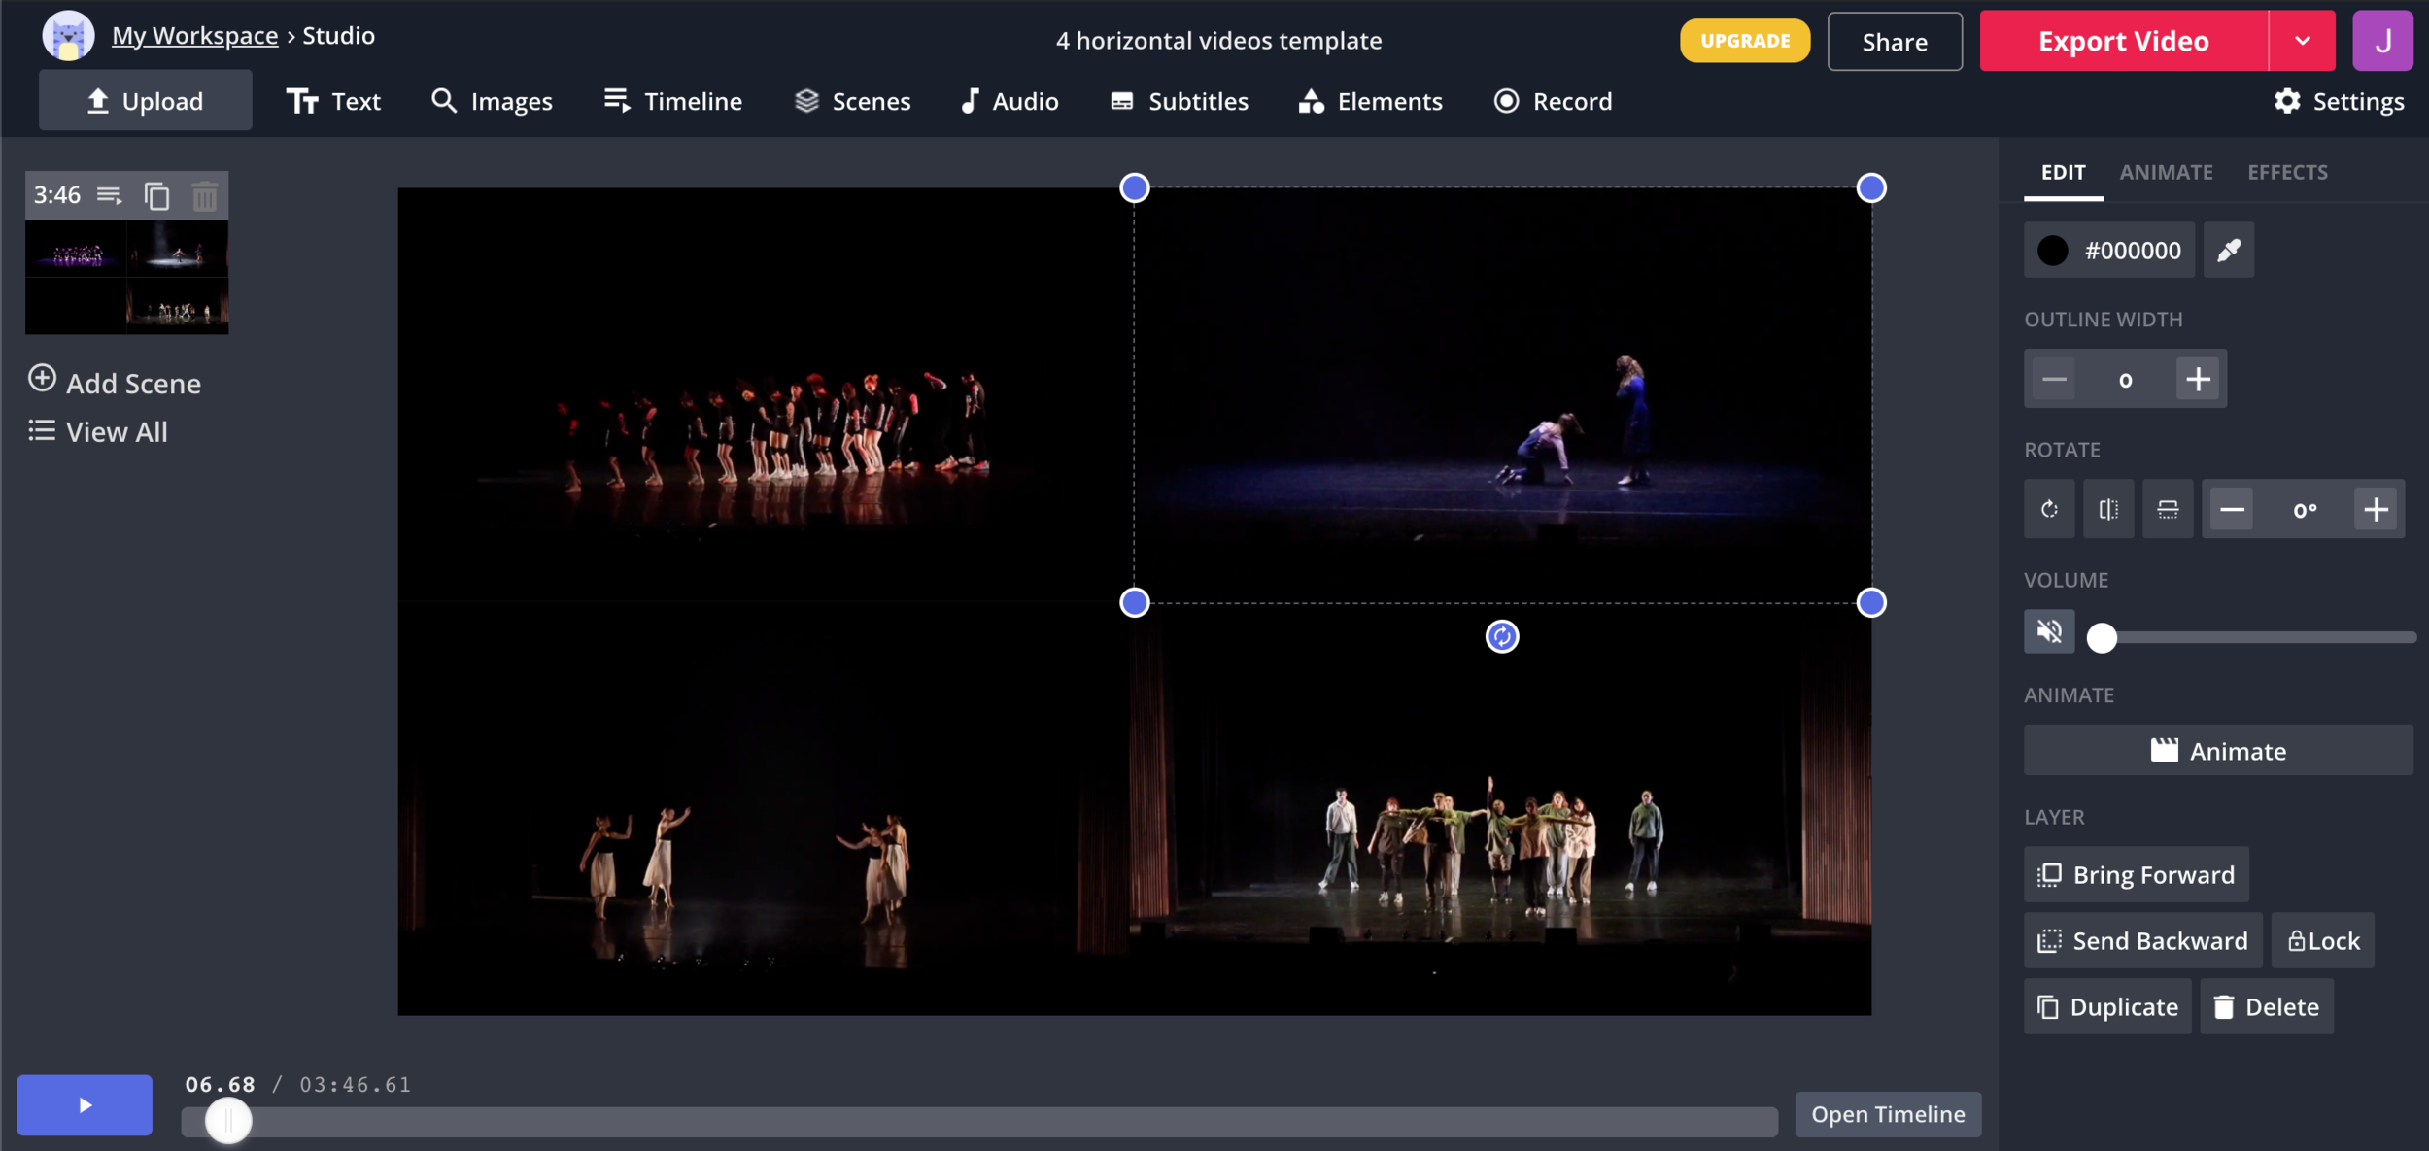Lock the selected layer

[2322, 940]
